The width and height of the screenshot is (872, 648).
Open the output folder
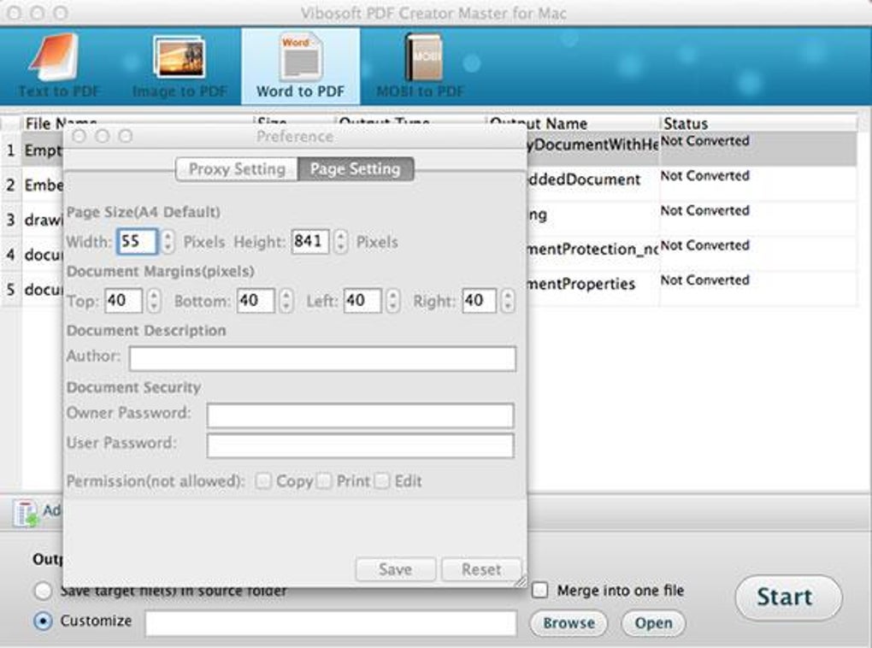tap(653, 623)
